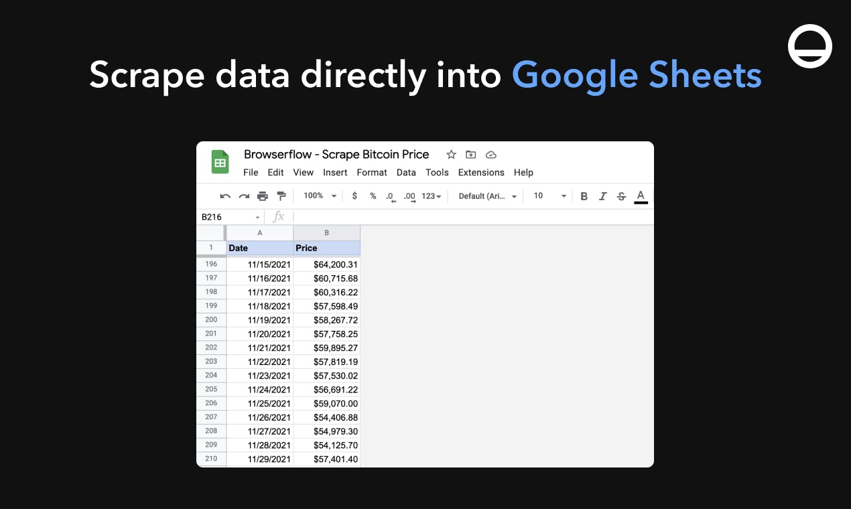
Task: Click the print icon
Action: pos(263,196)
